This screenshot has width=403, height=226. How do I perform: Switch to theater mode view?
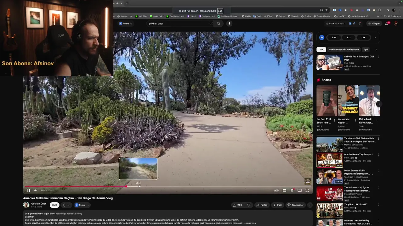[x=299, y=190]
